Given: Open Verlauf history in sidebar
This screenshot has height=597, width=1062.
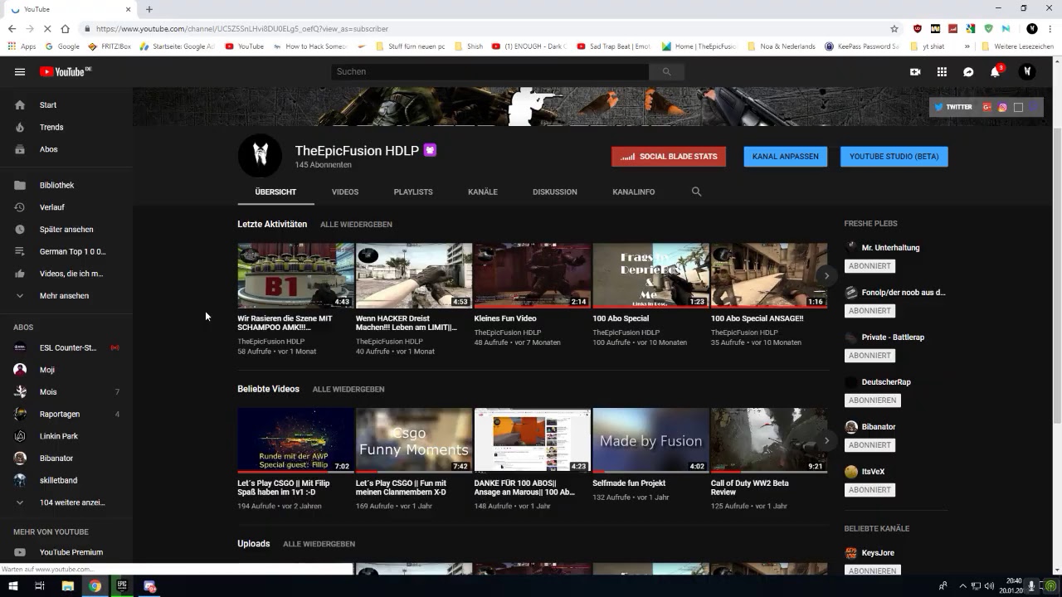Looking at the screenshot, I should point(66,207).
